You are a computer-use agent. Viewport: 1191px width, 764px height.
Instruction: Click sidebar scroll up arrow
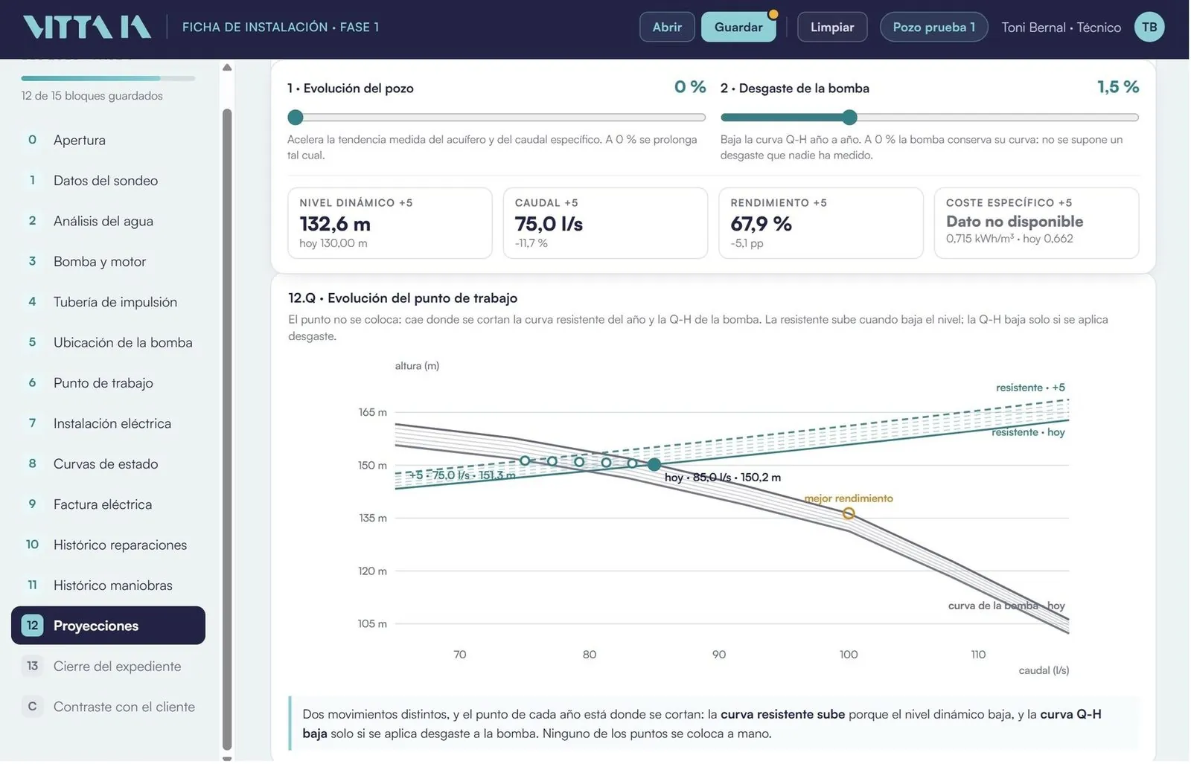click(x=227, y=68)
